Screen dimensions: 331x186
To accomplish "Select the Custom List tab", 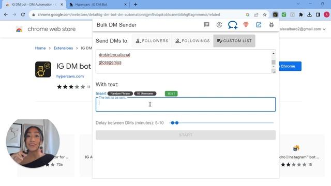I will pos(234,41).
